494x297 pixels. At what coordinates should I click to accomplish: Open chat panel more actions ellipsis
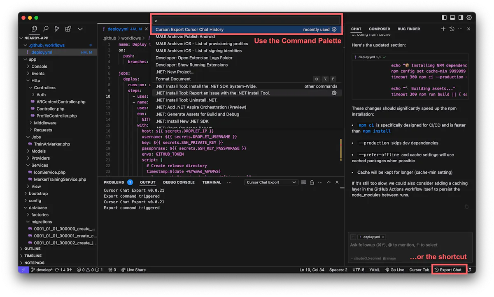pyautogui.click(x=460, y=29)
